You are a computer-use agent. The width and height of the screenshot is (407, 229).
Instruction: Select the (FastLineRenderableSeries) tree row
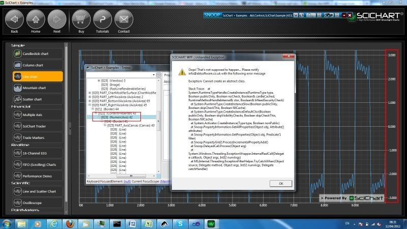coord(123,89)
